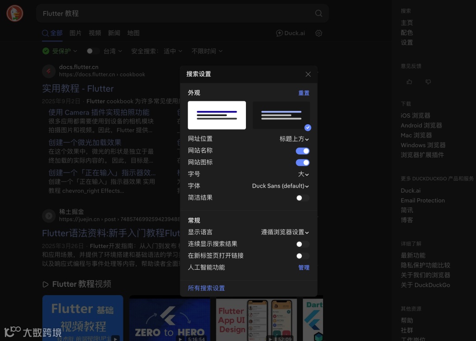476x341 pixels.
Task: Expand the 台湾 region dropdown
Action: 113,51
